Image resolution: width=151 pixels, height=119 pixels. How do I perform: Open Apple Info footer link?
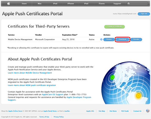90,111
